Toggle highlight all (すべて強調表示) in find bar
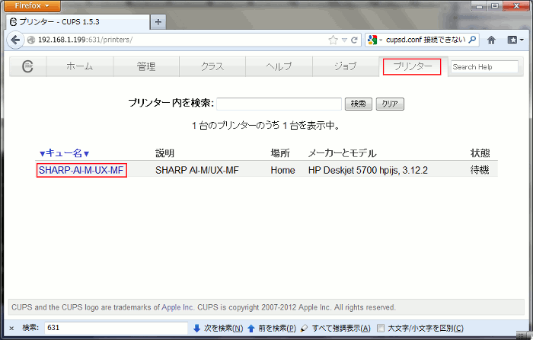 335,328
